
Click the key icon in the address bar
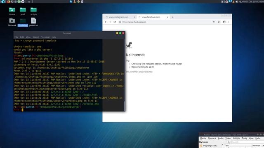pos(214,22)
